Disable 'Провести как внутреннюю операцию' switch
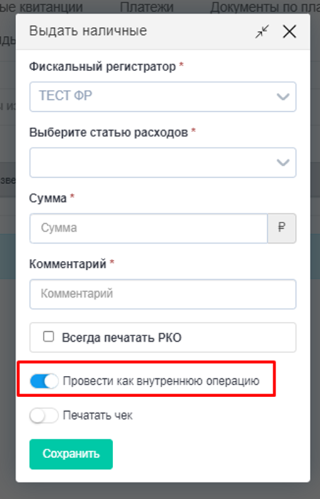 [44, 381]
